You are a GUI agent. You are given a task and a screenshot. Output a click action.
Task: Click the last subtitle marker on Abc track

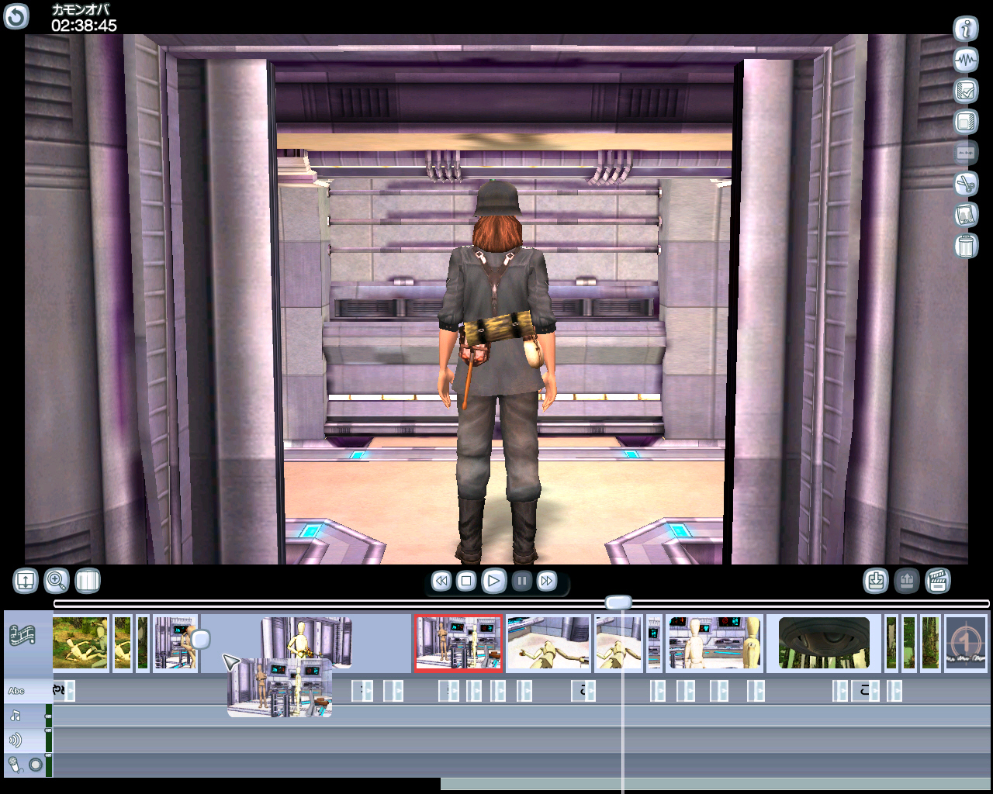(894, 690)
